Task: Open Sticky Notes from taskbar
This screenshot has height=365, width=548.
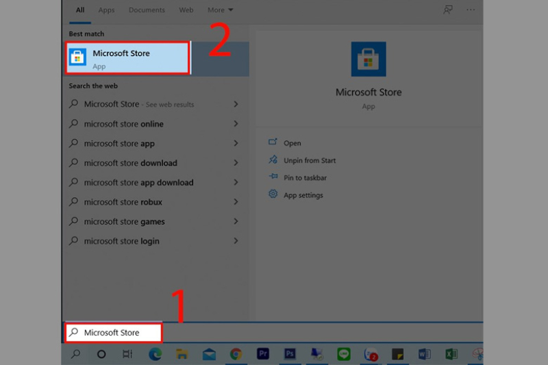Action: [398, 354]
